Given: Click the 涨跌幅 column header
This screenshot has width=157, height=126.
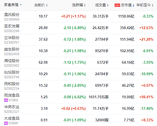Looking at the screenshot, I should [78, 5].
